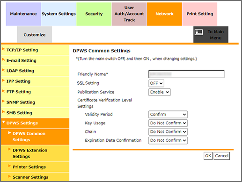Click the Friendly Name input field
Screen dimensions: 242x182
(x=186, y=74)
